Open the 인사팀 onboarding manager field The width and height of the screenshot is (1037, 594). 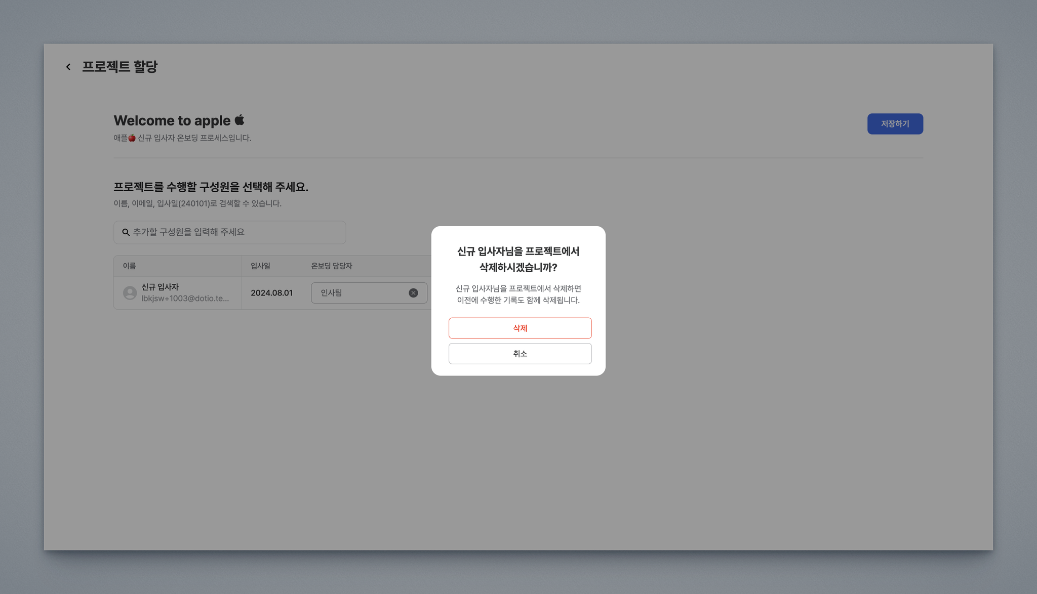click(369, 293)
